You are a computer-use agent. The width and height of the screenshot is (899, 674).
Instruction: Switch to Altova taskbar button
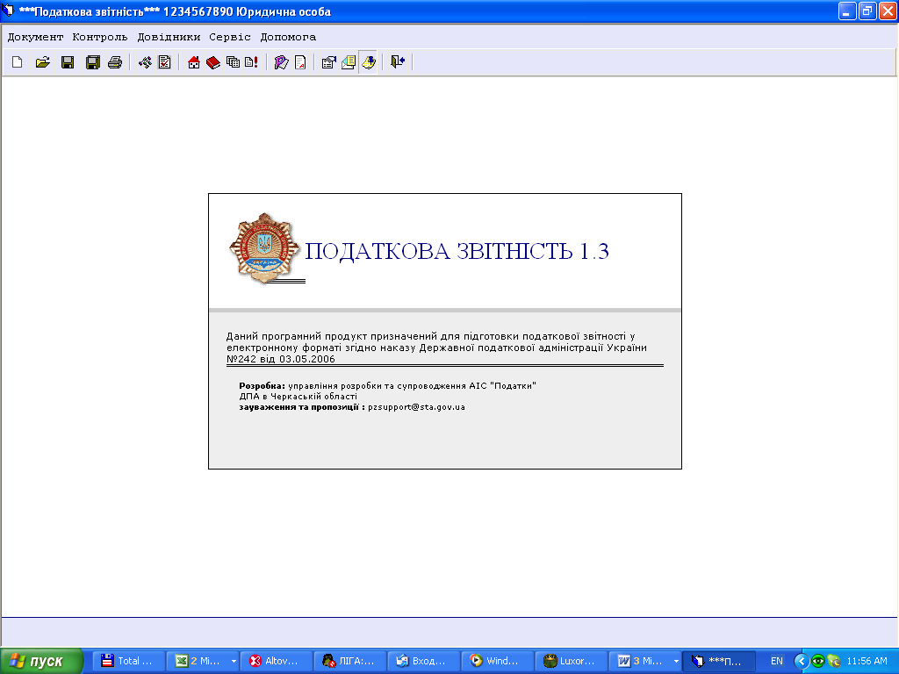click(x=277, y=661)
